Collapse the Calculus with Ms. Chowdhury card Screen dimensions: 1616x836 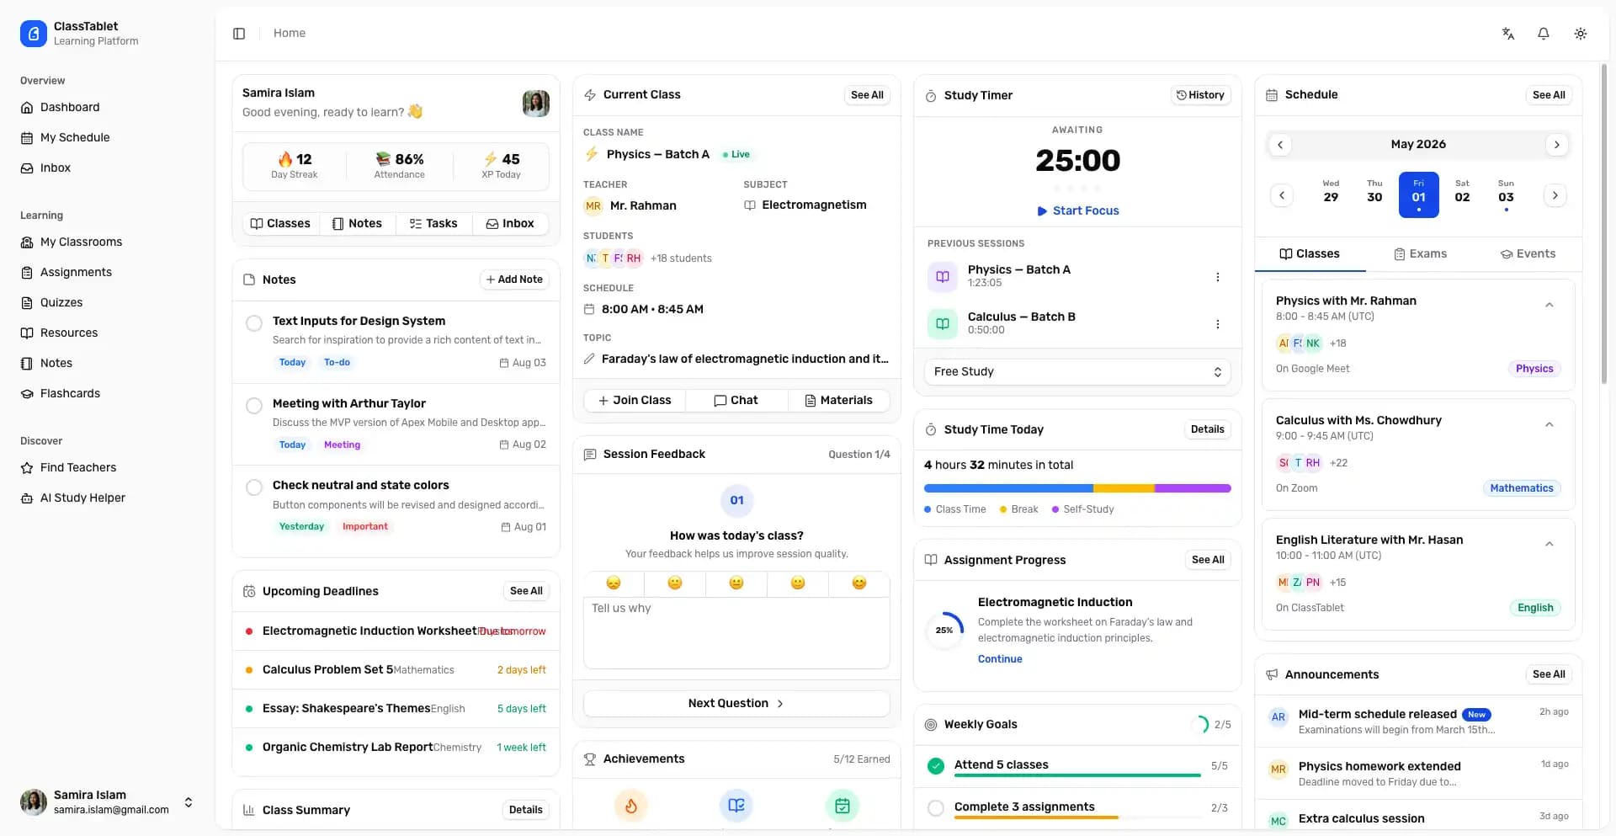(1550, 423)
